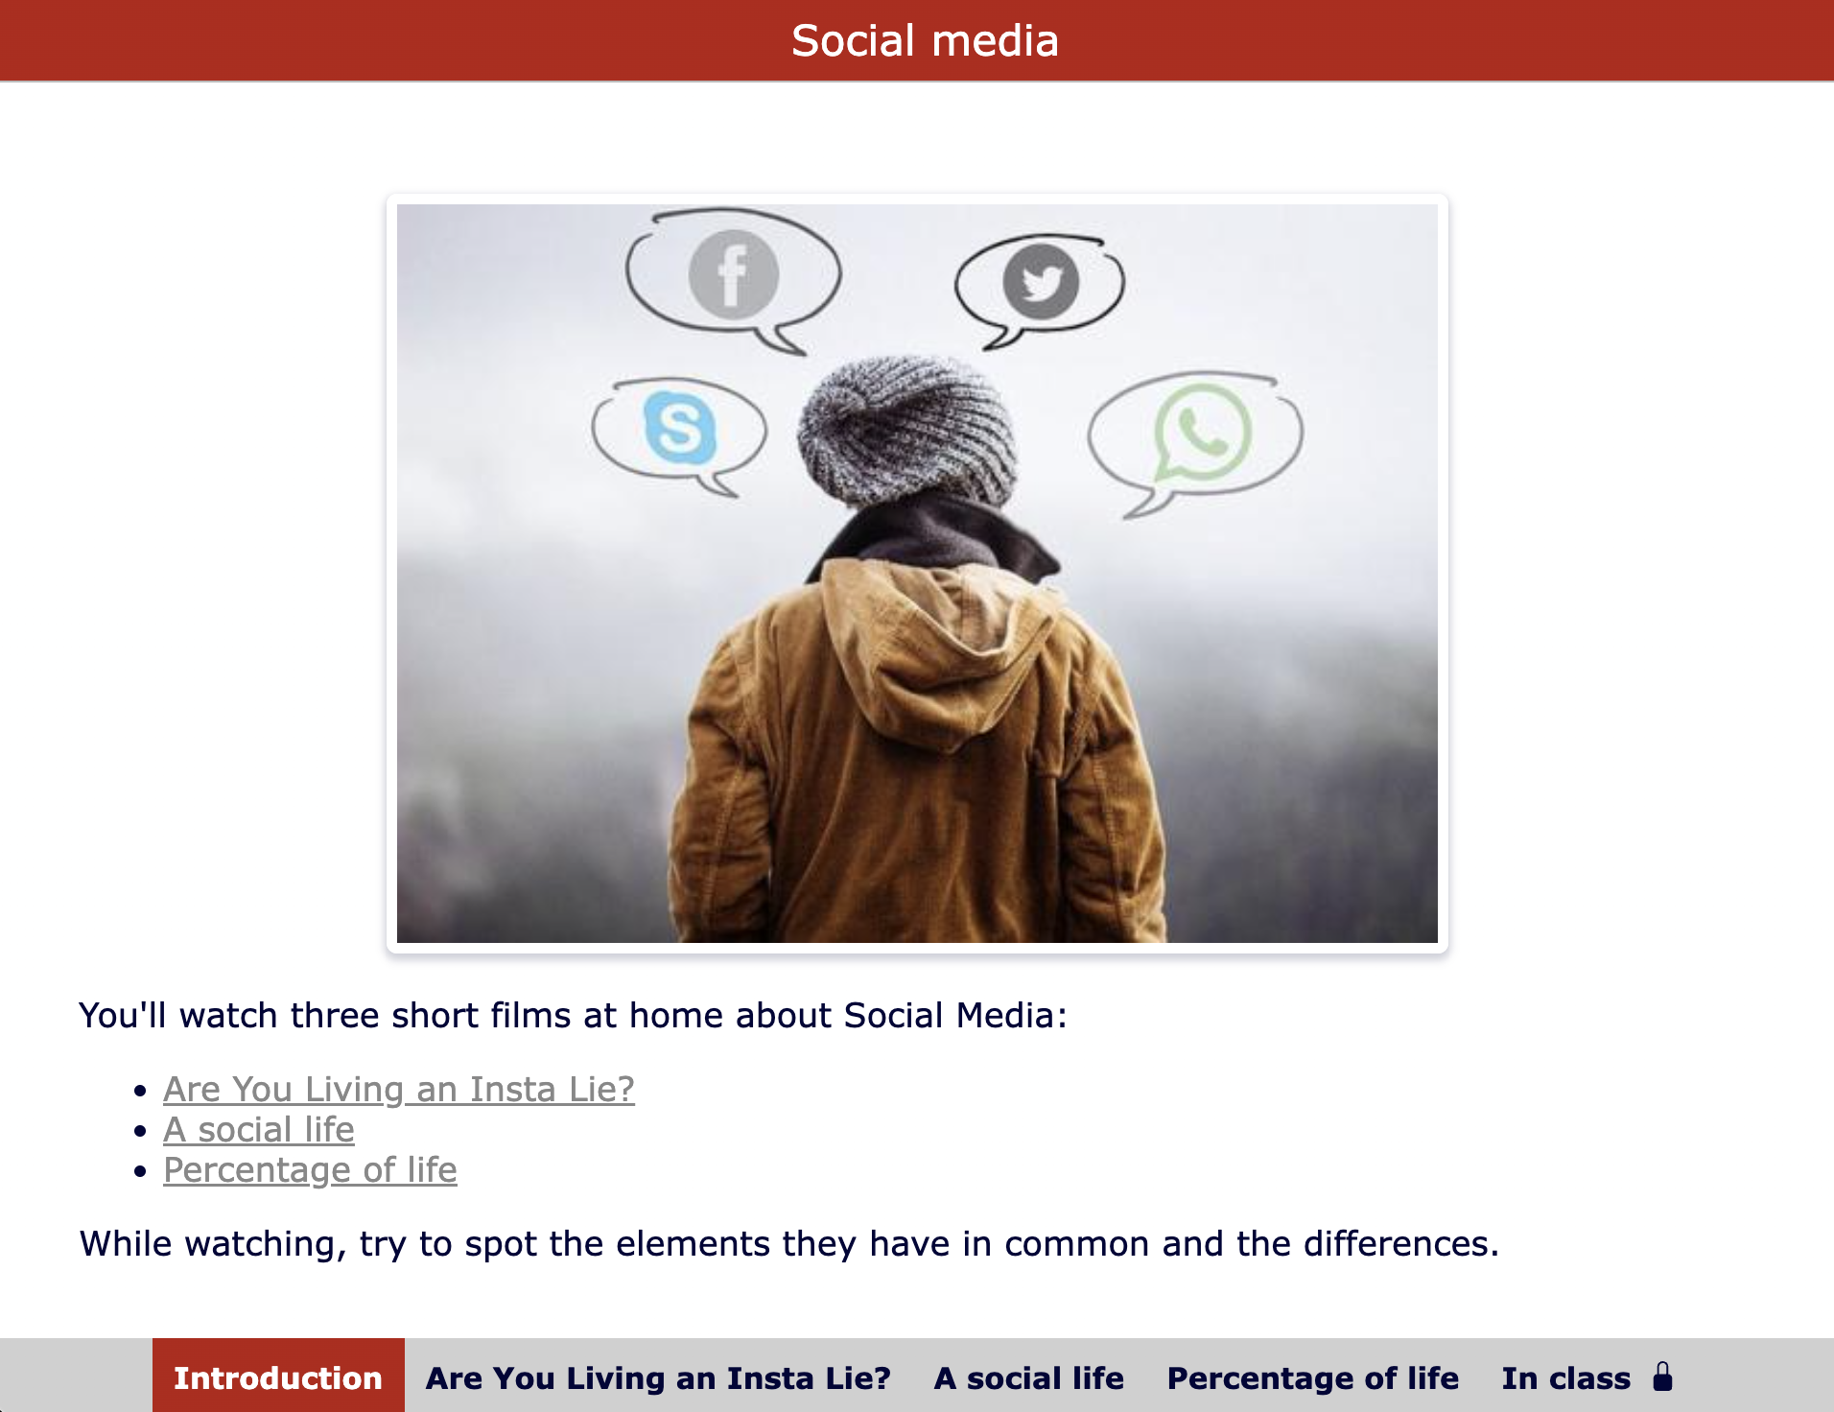Switch to the "Are You Living an Insta Lie?" tab
Viewport: 1834px width, 1412px height.
659,1377
